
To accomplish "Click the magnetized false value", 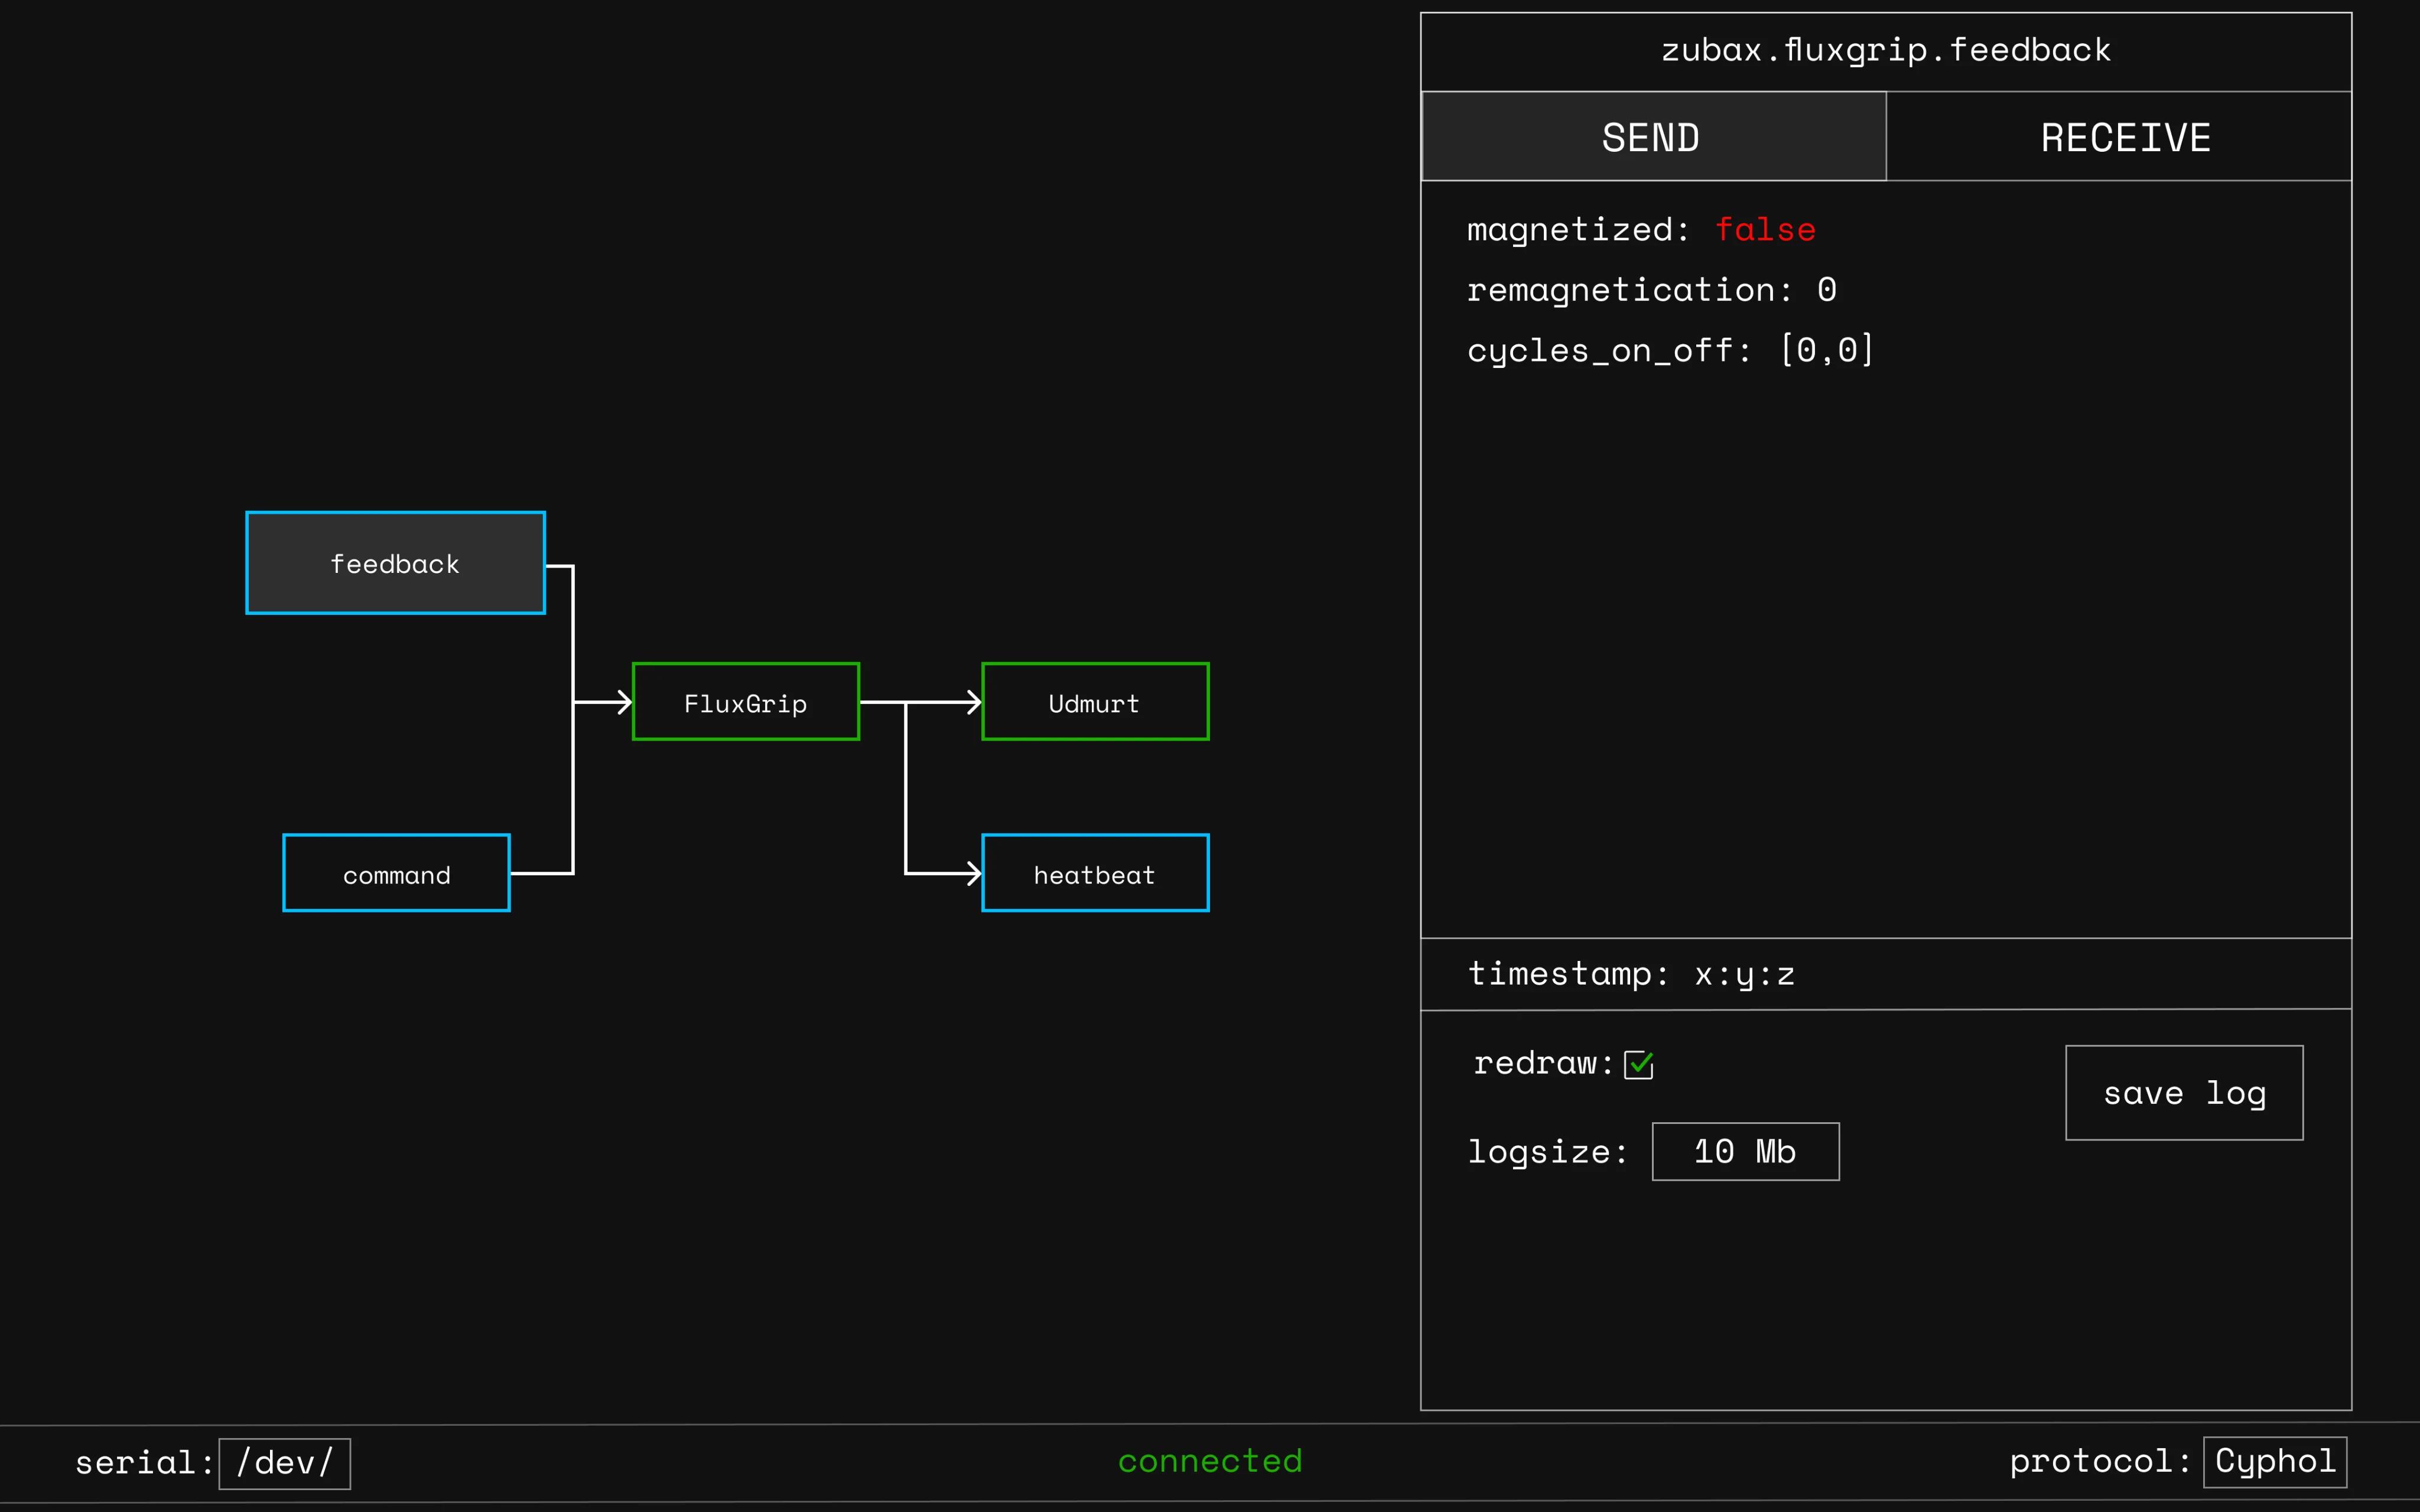I will click(1765, 230).
